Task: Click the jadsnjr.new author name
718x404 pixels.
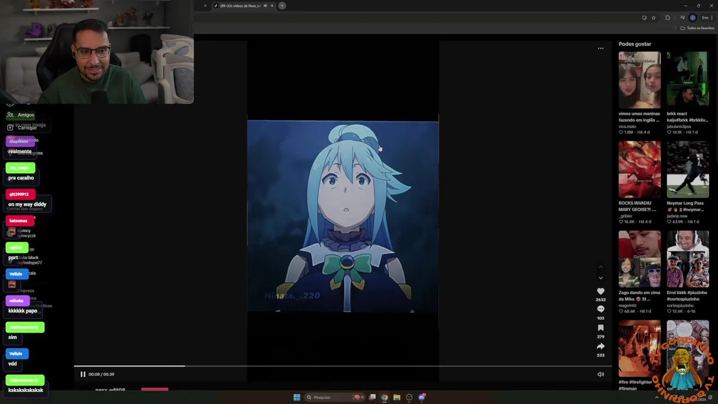Action: (x=678, y=216)
